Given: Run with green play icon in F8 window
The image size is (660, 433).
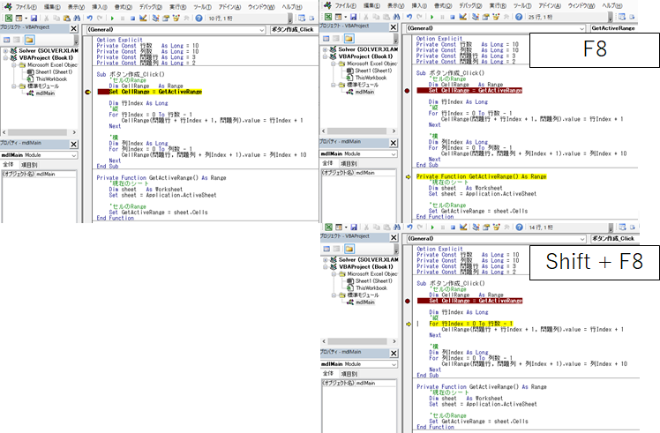Looking at the screenshot, I should click(x=431, y=17).
